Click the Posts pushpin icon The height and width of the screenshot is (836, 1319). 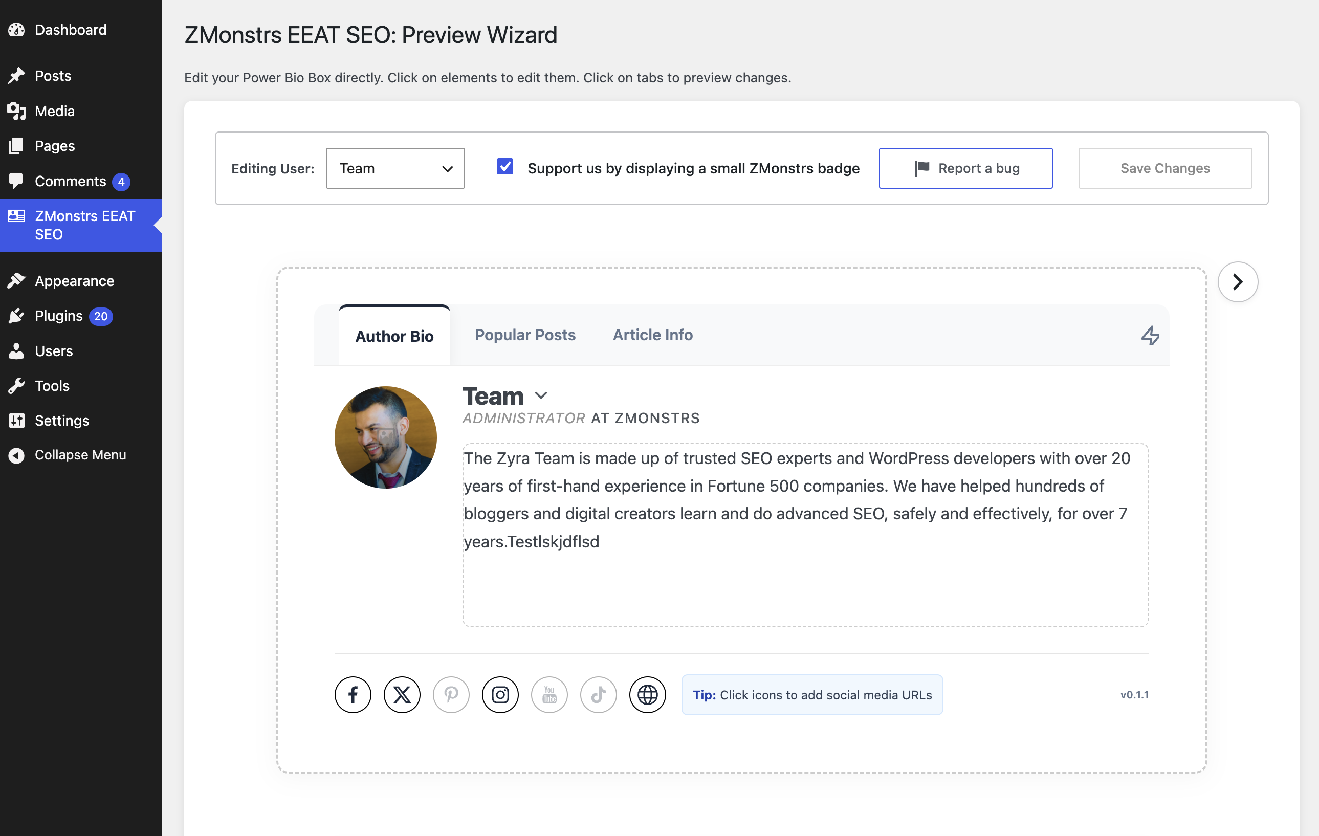16,76
